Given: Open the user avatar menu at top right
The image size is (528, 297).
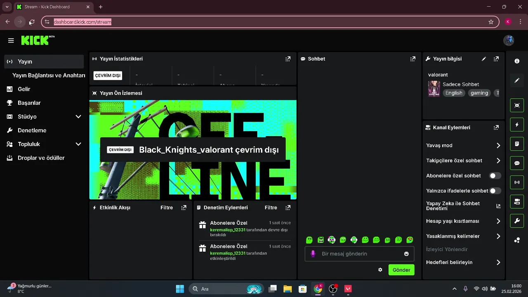Looking at the screenshot, I should (x=509, y=40).
